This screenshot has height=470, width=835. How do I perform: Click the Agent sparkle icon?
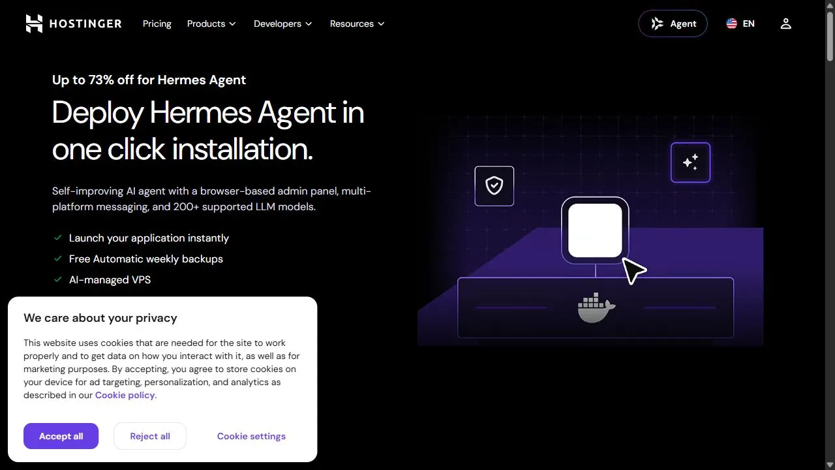point(658,23)
